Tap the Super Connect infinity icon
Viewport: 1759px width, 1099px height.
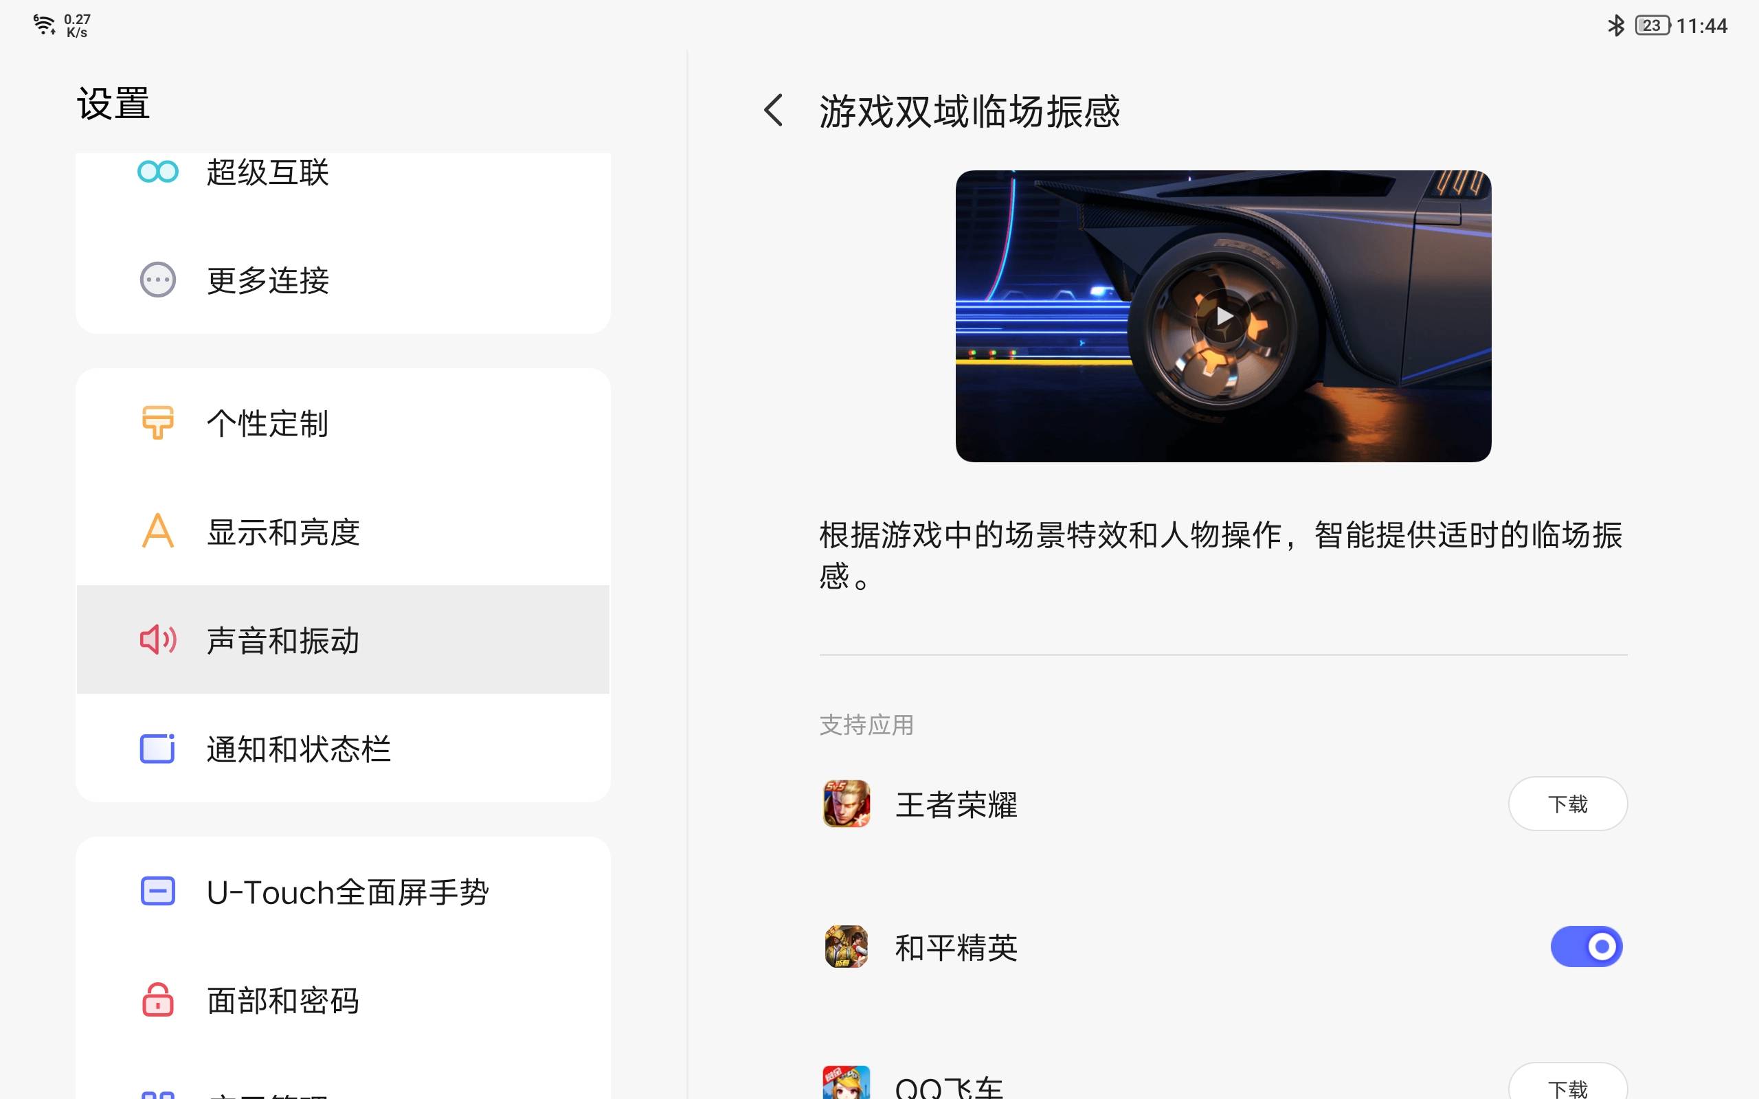tap(158, 172)
